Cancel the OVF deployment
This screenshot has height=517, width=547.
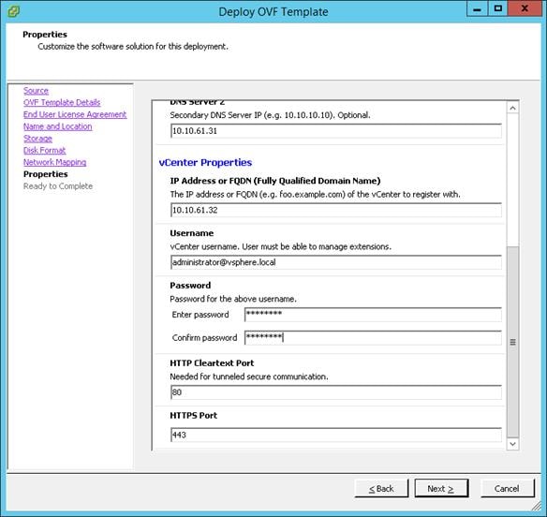[x=508, y=488]
